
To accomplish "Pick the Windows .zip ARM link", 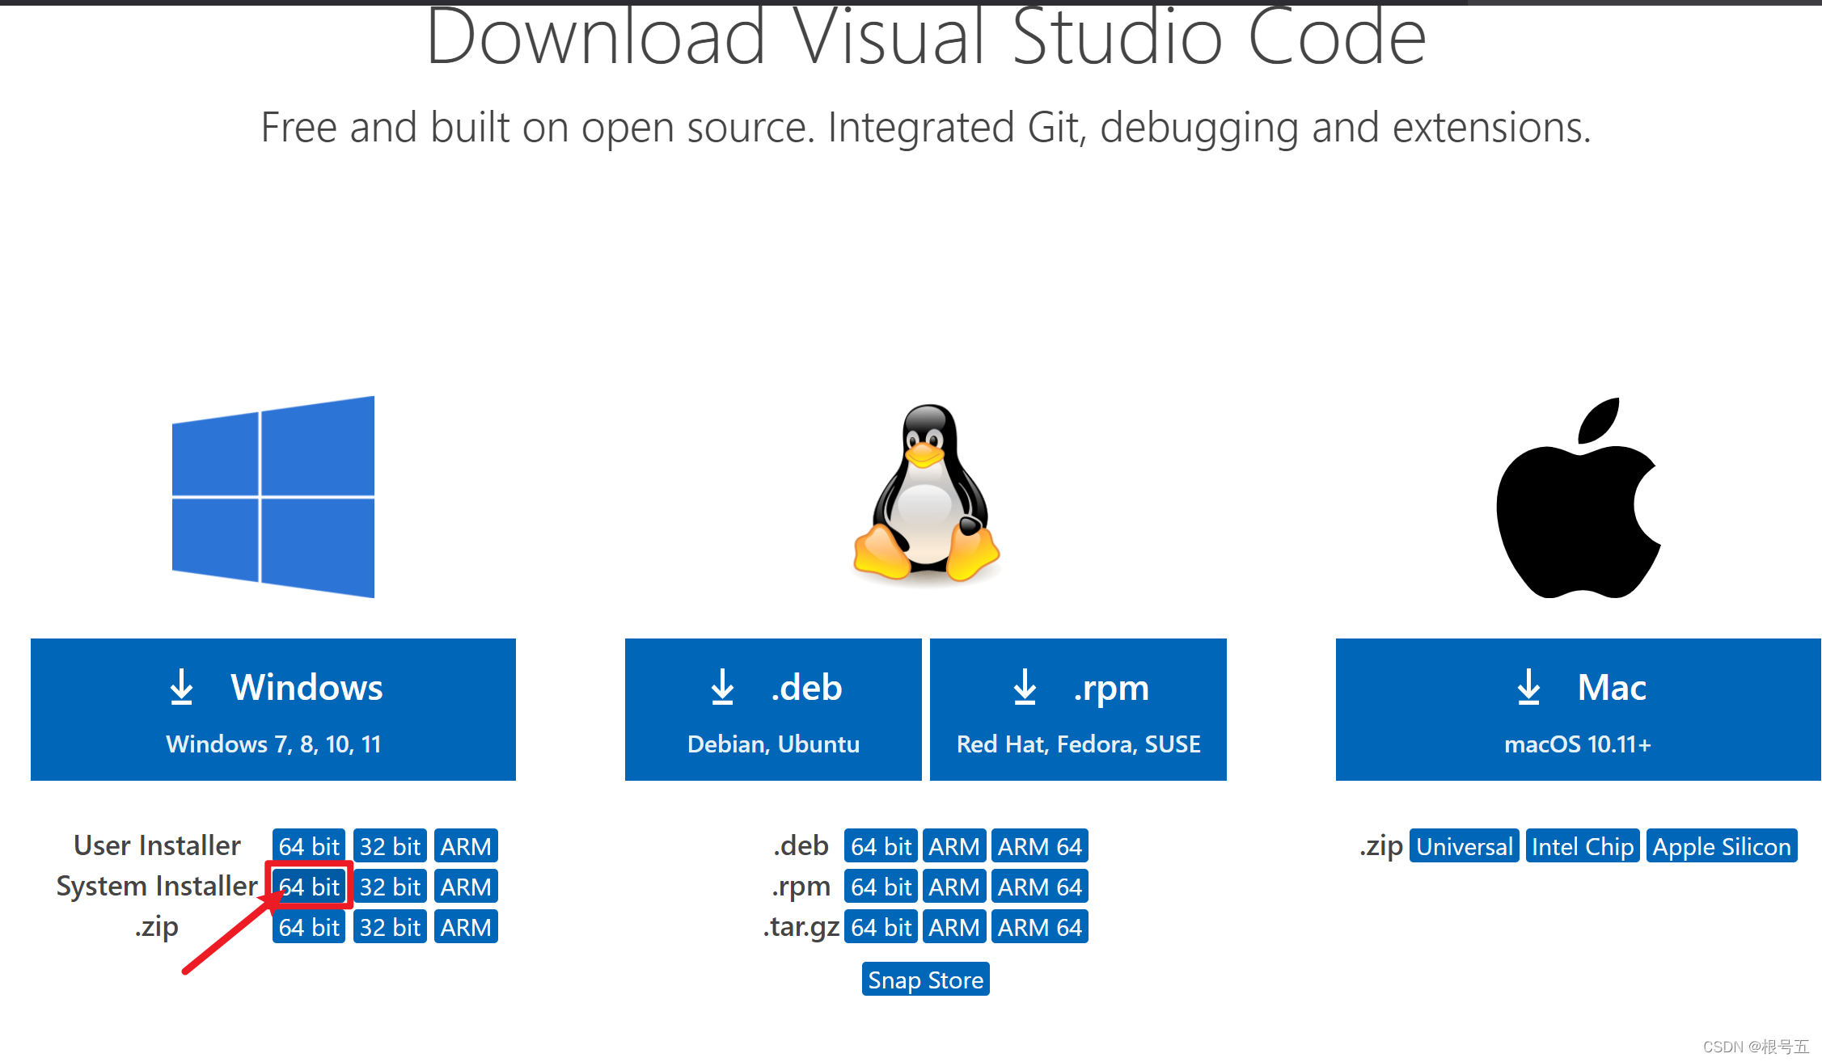I will pos(466,927).
